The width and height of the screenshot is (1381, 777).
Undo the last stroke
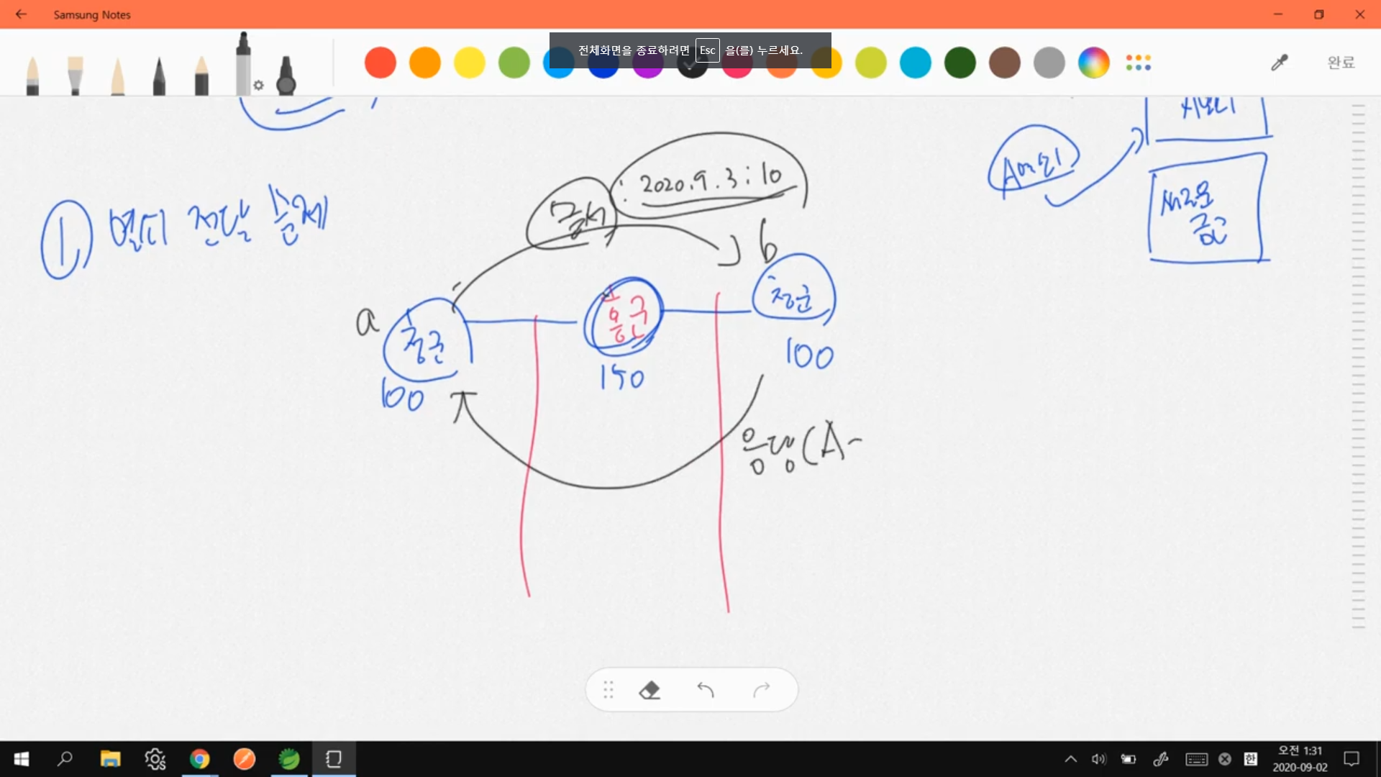(706, 691)
